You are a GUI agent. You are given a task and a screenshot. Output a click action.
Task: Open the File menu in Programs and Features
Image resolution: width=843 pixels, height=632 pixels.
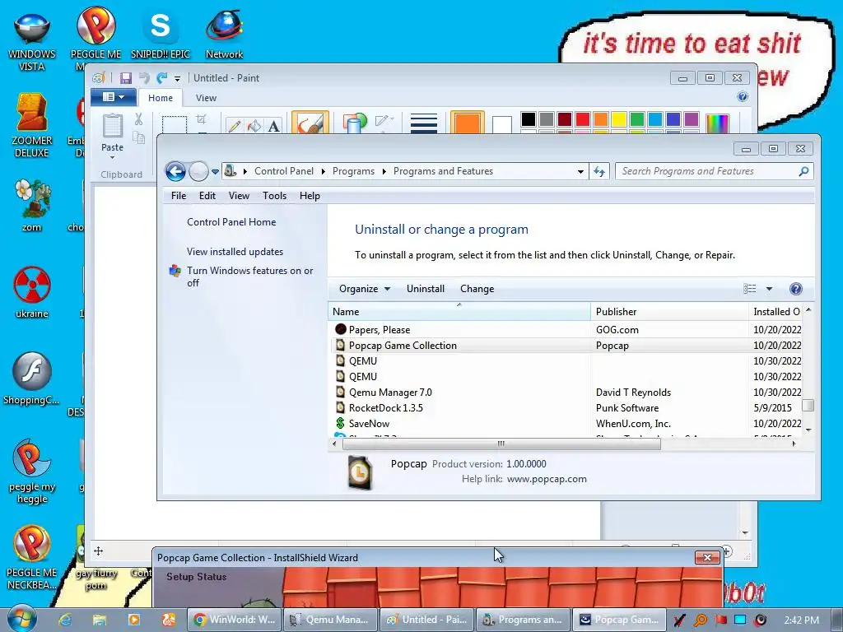coord(179,196)
